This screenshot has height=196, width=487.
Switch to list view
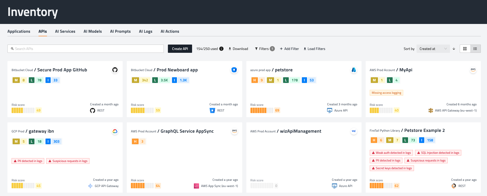click(475, 49)
